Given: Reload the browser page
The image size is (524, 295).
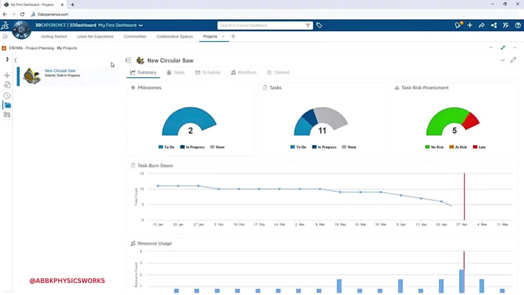Looking at the screenshot, I should point(22,14).
